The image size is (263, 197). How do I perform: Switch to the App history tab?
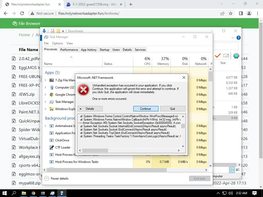point(89,50)
